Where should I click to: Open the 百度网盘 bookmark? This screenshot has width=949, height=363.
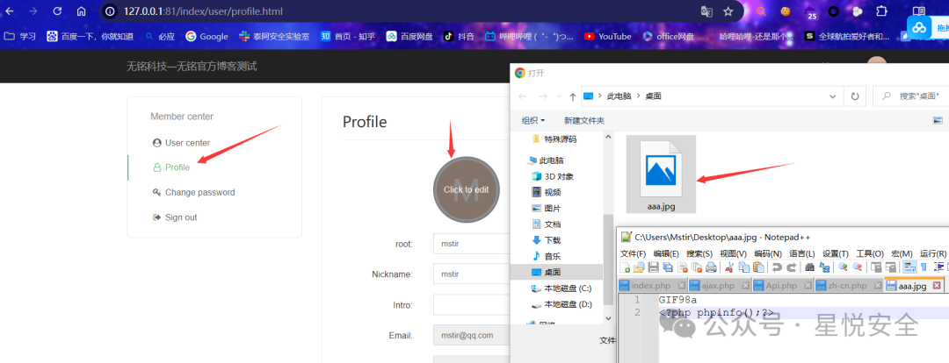click(409, 36)
